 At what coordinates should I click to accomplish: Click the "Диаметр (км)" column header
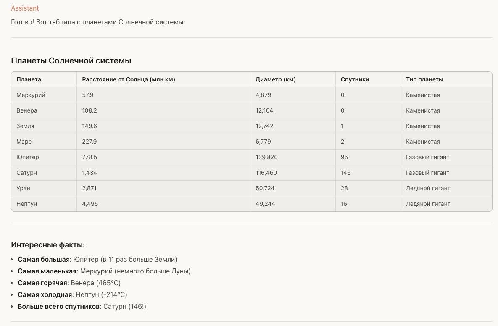[x=276, y=79]
